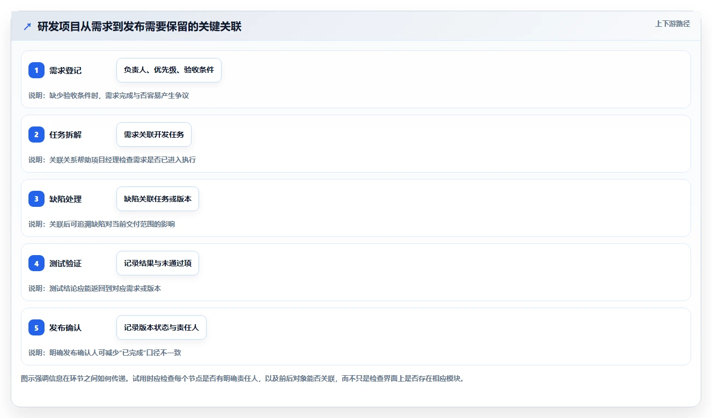712x418 pixels.
Task: Click the note about 关联后可追溯缺陷
Action: pos(102,224)
